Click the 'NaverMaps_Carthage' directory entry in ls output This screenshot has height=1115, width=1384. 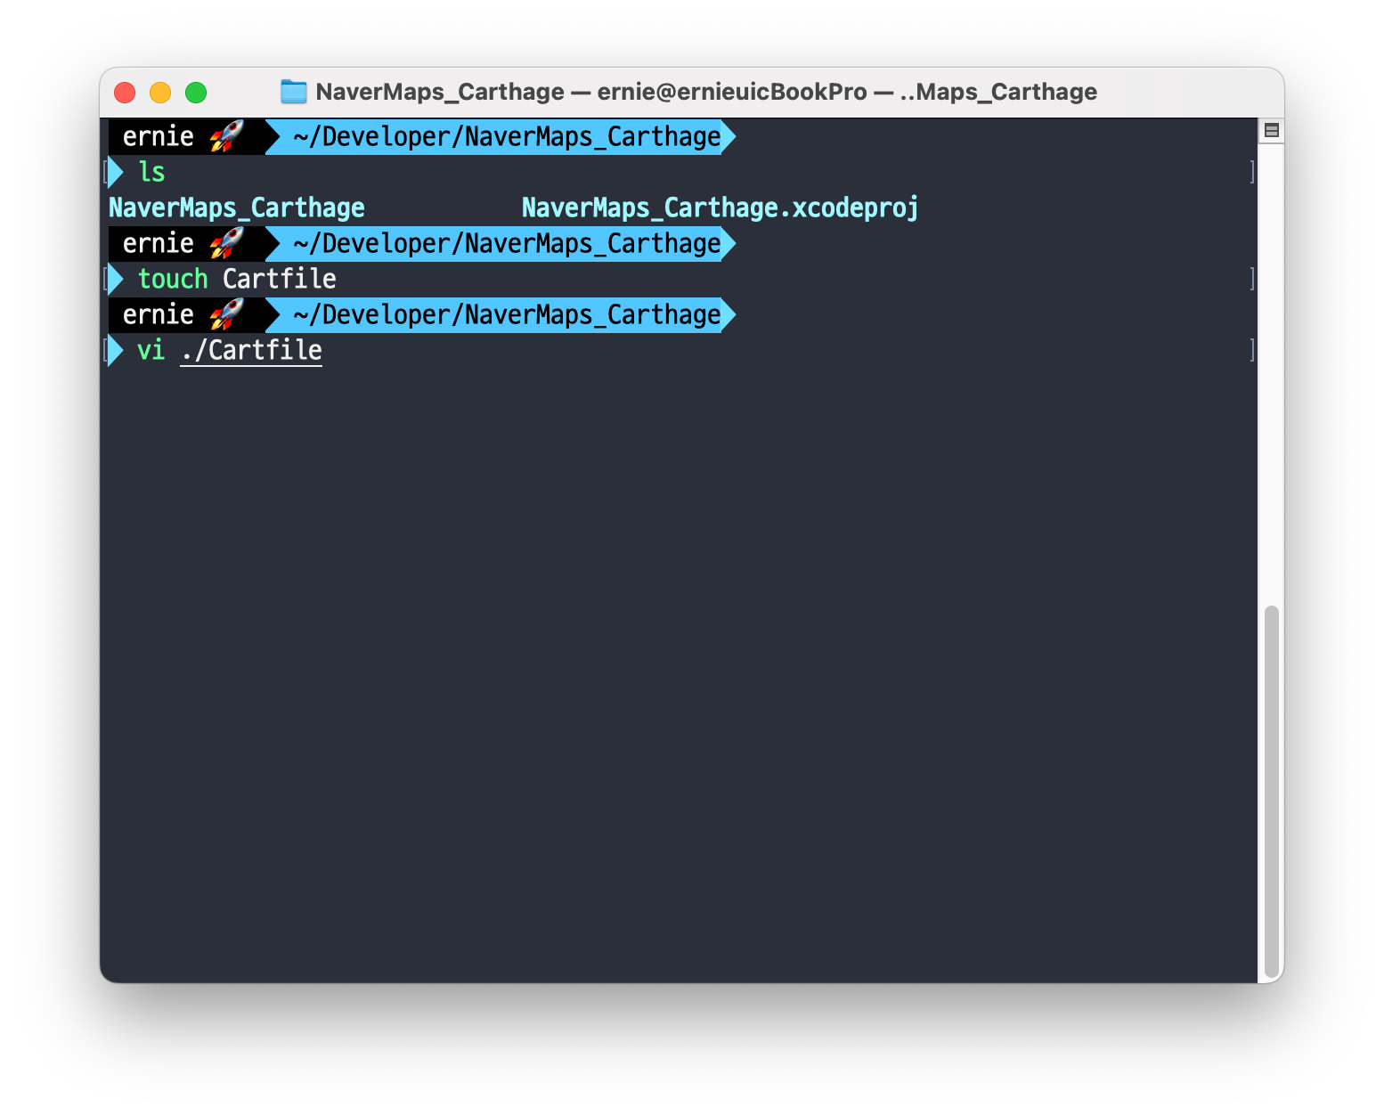click(x=237, y=208)
